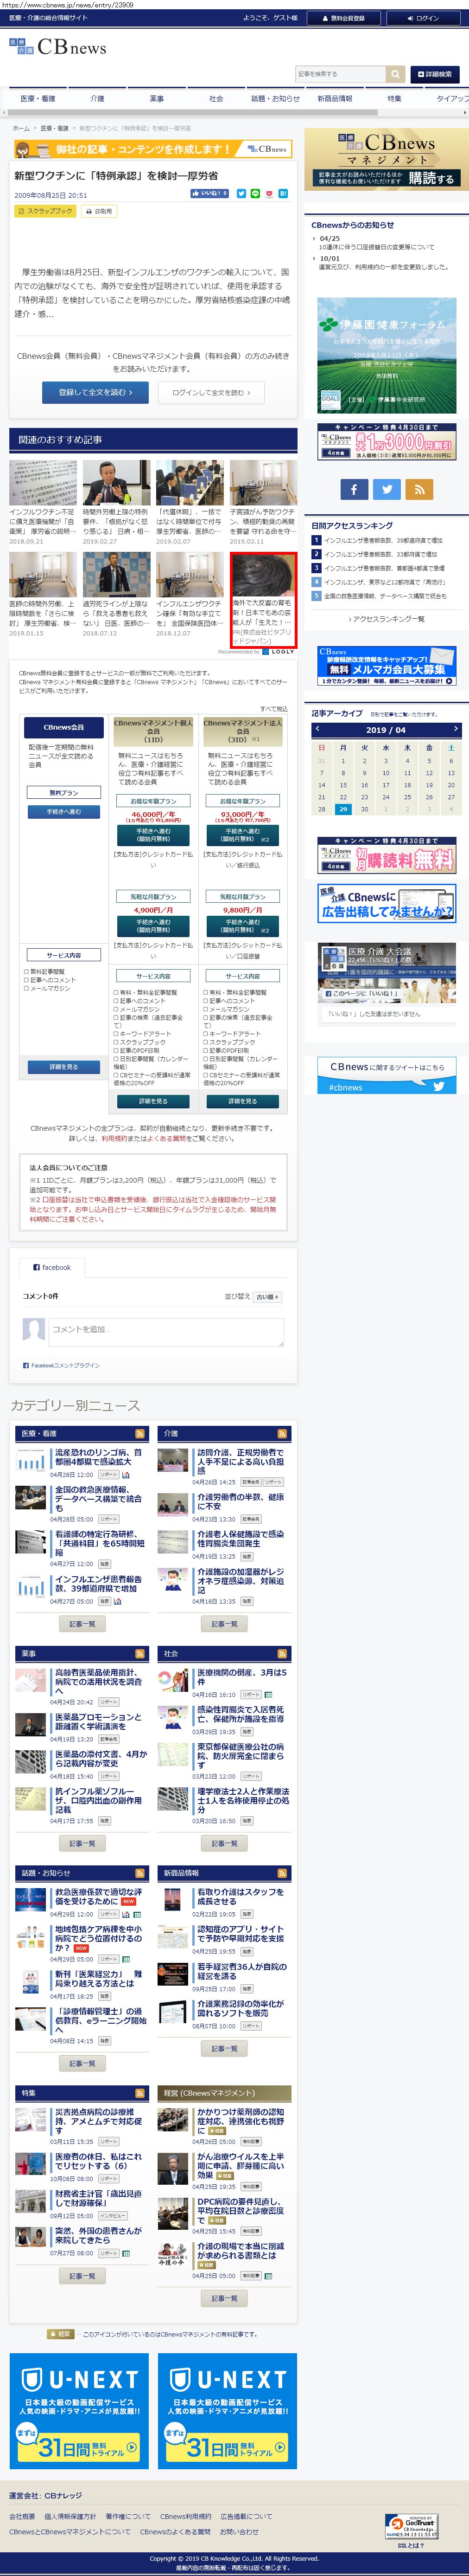Image resolution: width=469 pixels, height=2576 pixels.
Task: Click 記事一覧 button under 医療・看護
Action: 82,1624
